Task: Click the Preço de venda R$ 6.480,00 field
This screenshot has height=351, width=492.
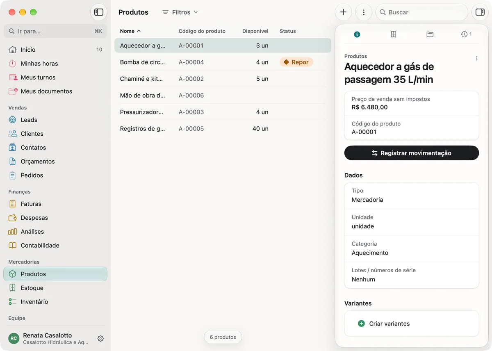Action: (412, 103)
